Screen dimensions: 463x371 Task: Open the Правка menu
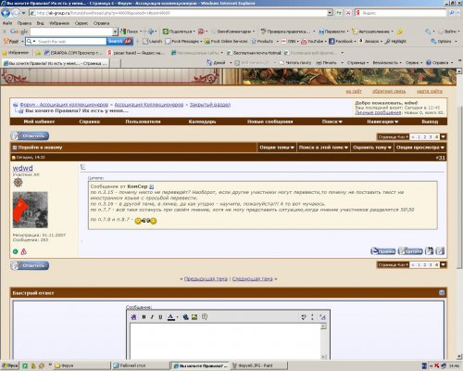[x=24, y=23]
